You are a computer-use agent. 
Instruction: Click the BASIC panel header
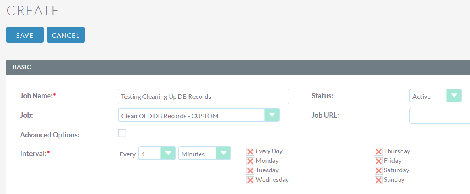pyautogui.click(x=238, y=68)
